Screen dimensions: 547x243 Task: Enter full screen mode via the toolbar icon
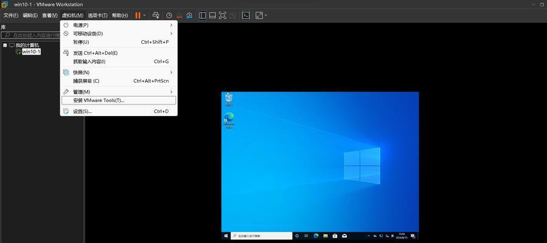pyautogui.click(x=223, y=15)
